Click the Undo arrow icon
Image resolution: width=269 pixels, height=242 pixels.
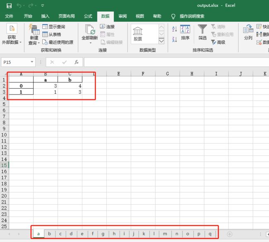coord(19,6)
